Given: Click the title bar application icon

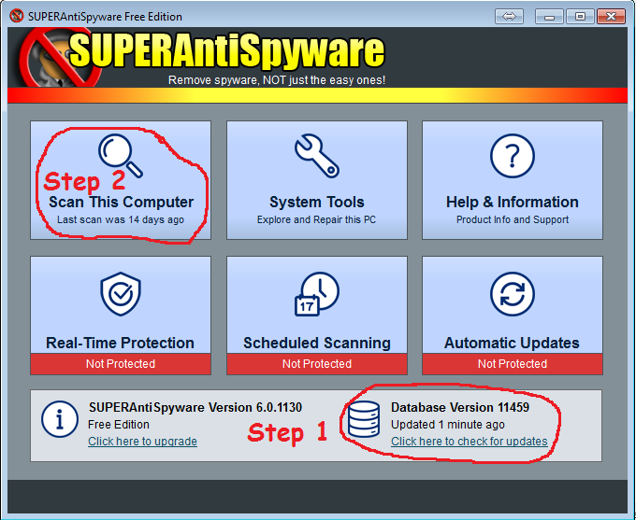Looking at the screenshot, I should 15,17.
